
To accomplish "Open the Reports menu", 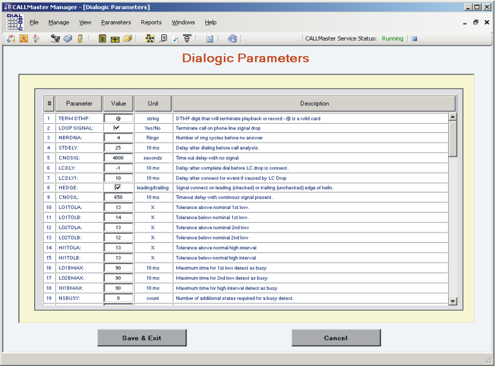I will point(151,22).
